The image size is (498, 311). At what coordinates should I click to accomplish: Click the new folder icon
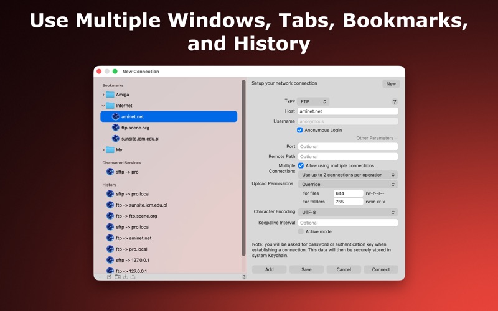[118, 277]
